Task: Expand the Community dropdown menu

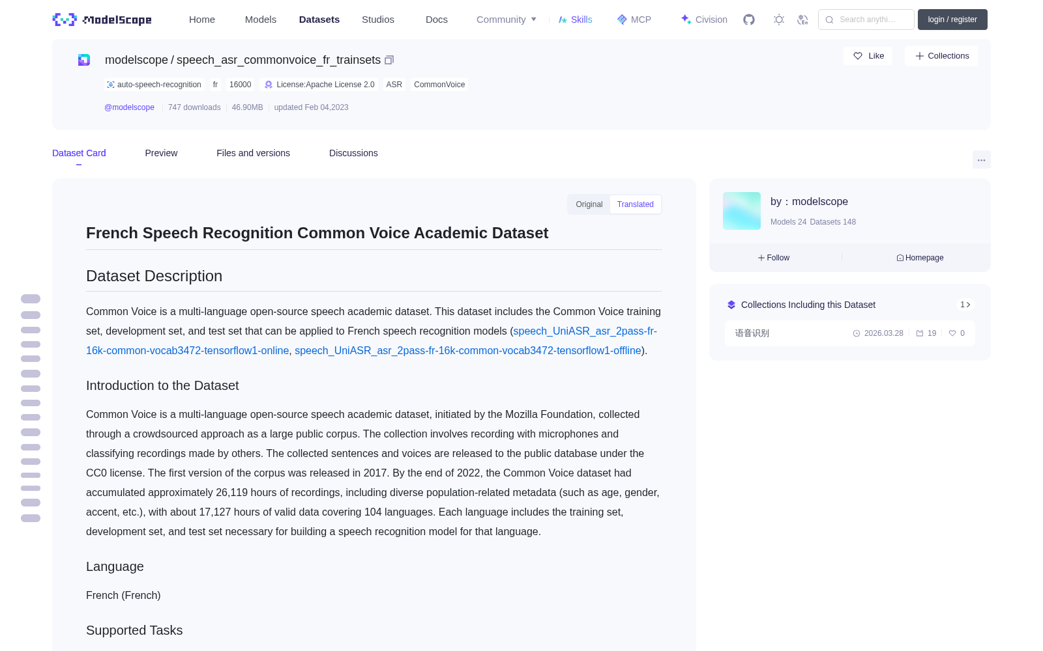Action: pyautogui.click(x=507, y=20)
